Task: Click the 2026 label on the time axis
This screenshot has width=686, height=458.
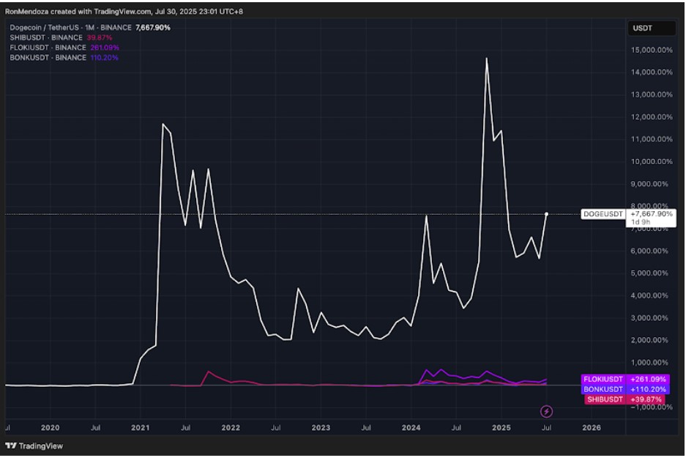Action: (x=592, y=428)
